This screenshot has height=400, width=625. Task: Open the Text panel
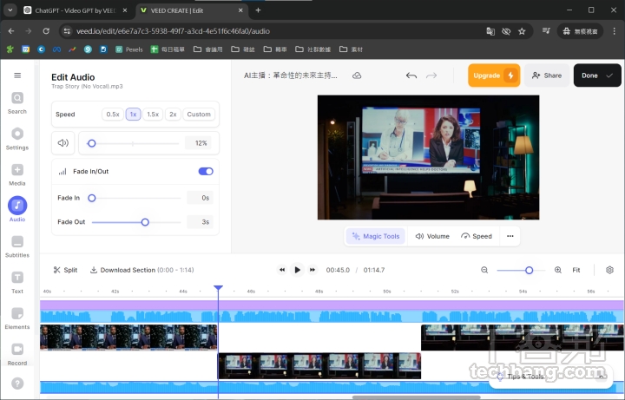pyautogui.click(x=17, y=282)
